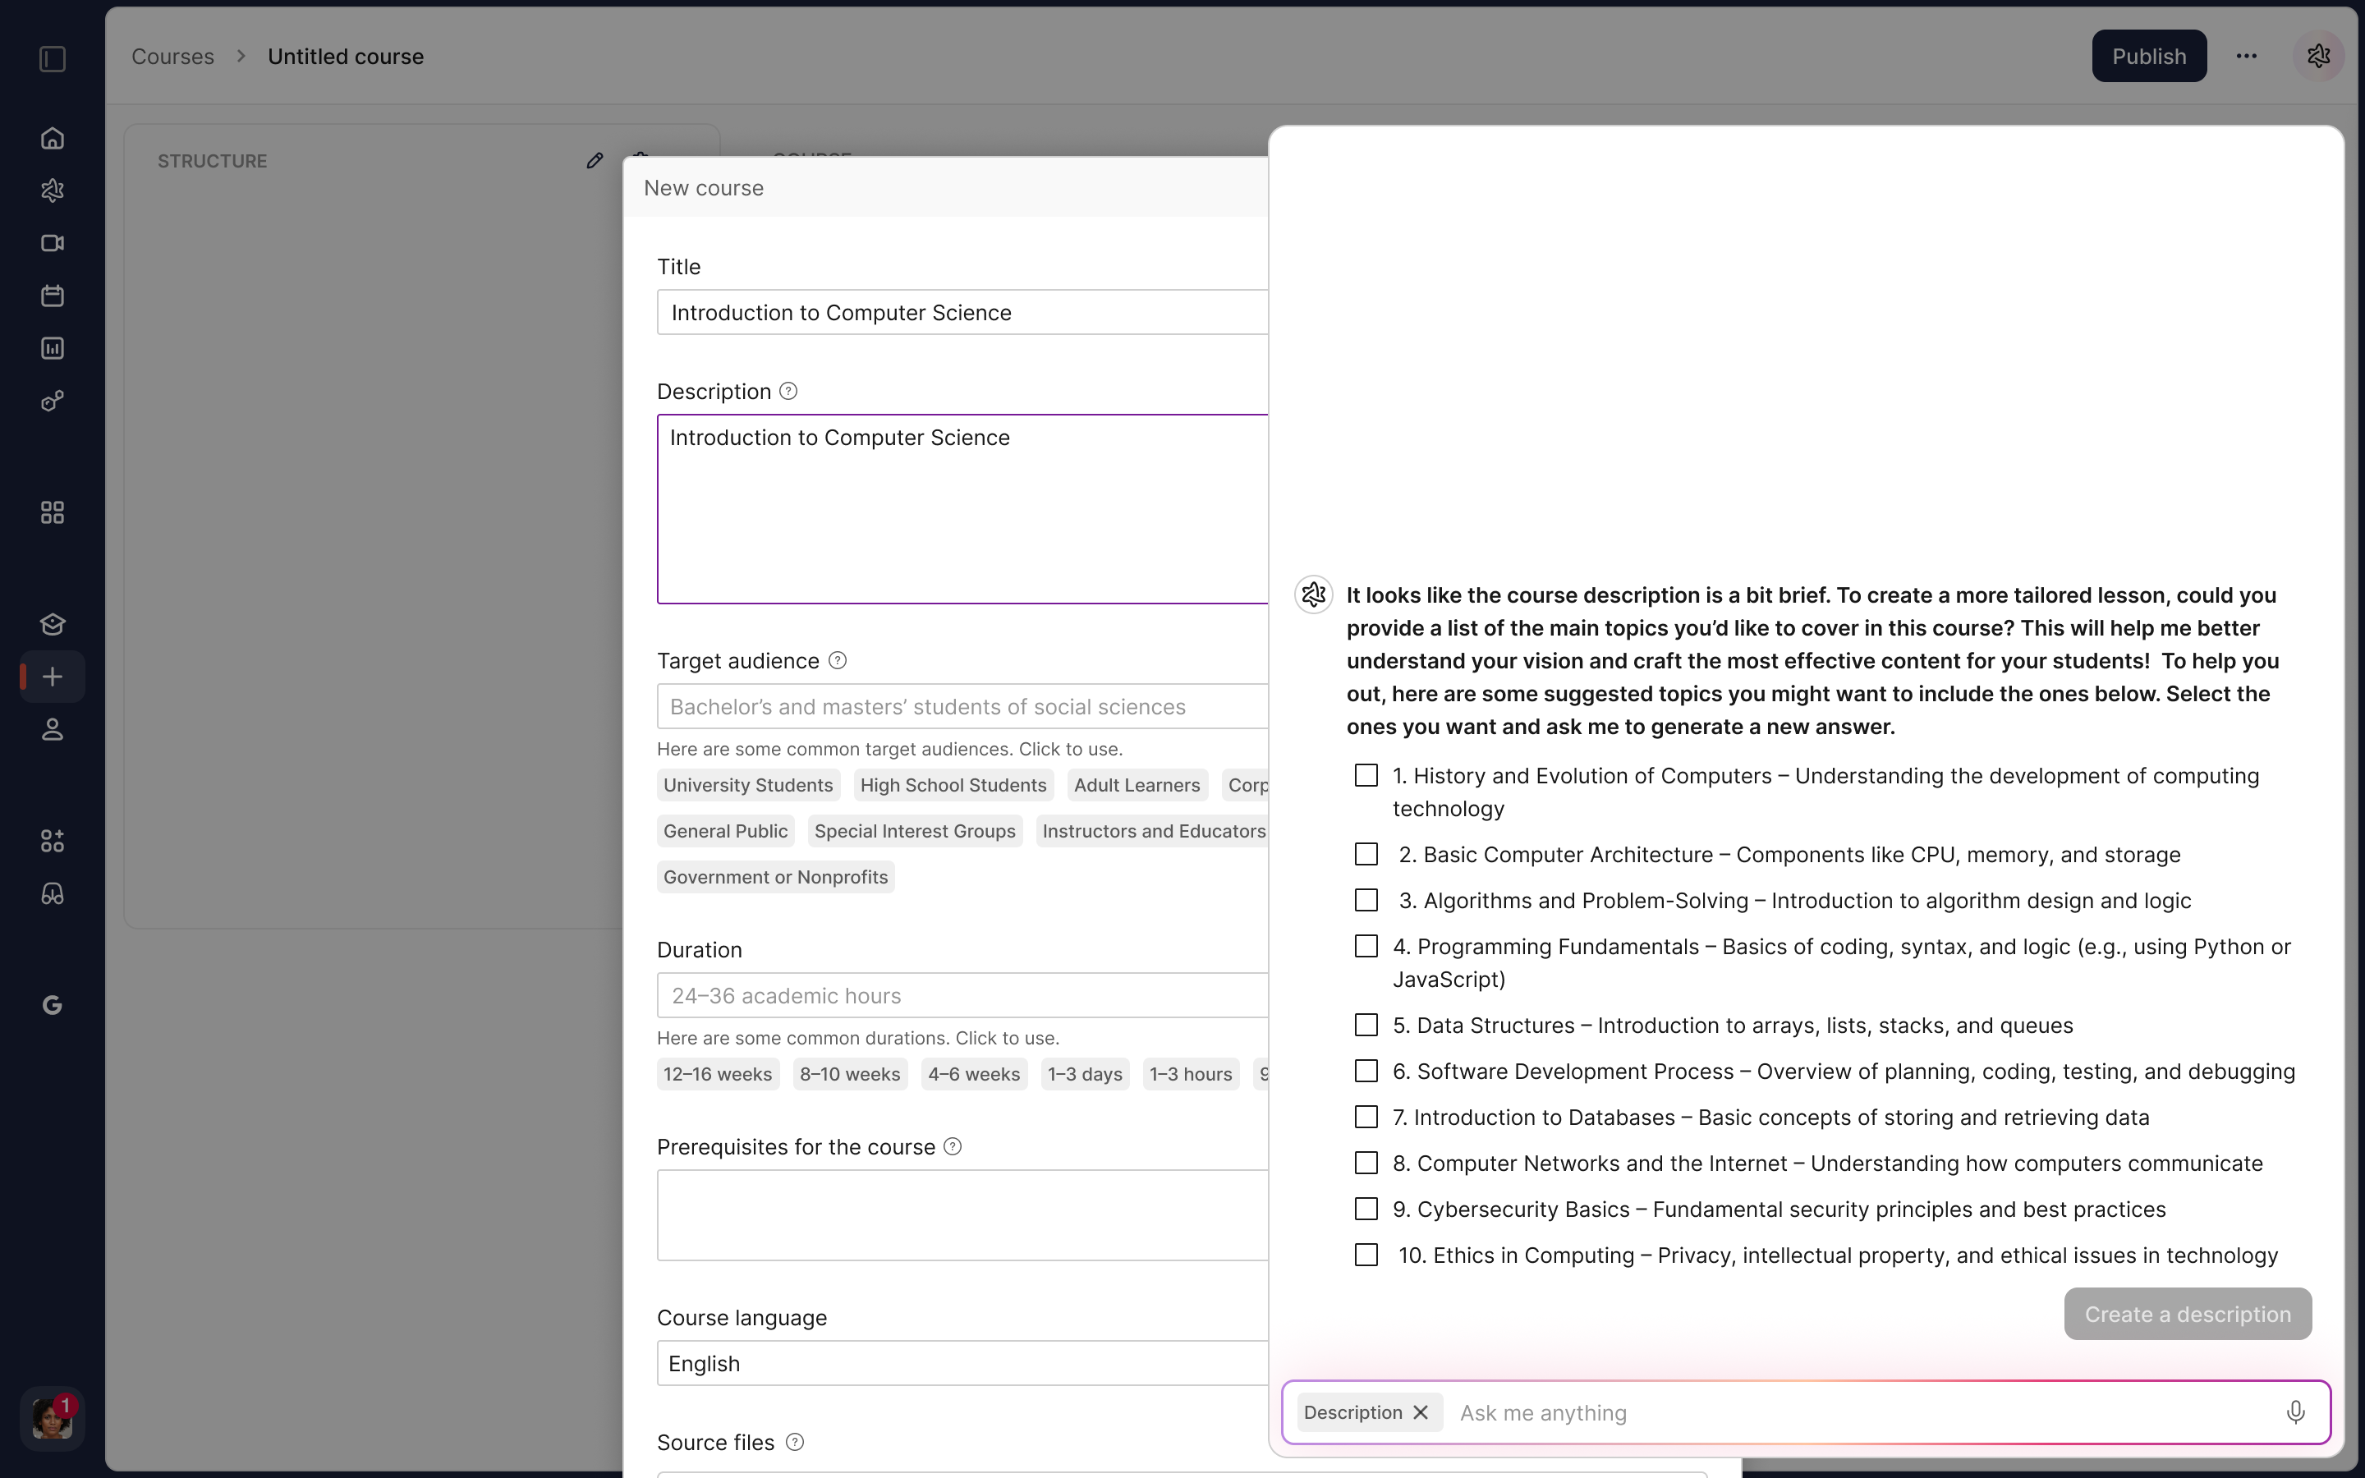The image size is (2365, 1478).
Task: Open the calendar sidebar icon
Action: tap(52, 296)
